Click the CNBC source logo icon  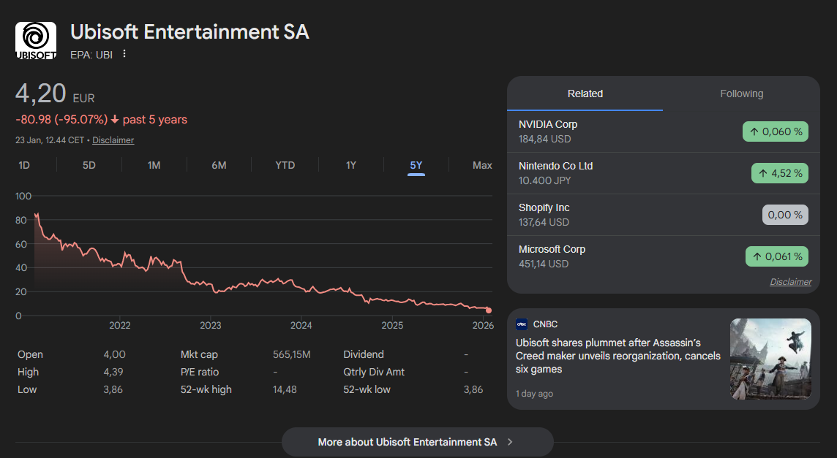click(522, 324)
